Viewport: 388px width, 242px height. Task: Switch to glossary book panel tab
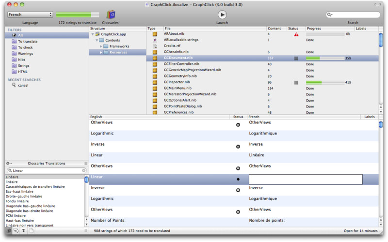point(9,231)
